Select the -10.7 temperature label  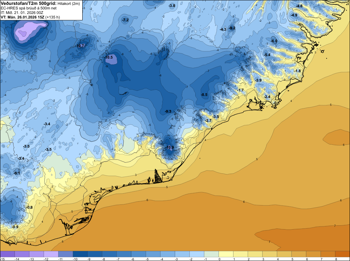pyautogui.click(x=80, y=46)
